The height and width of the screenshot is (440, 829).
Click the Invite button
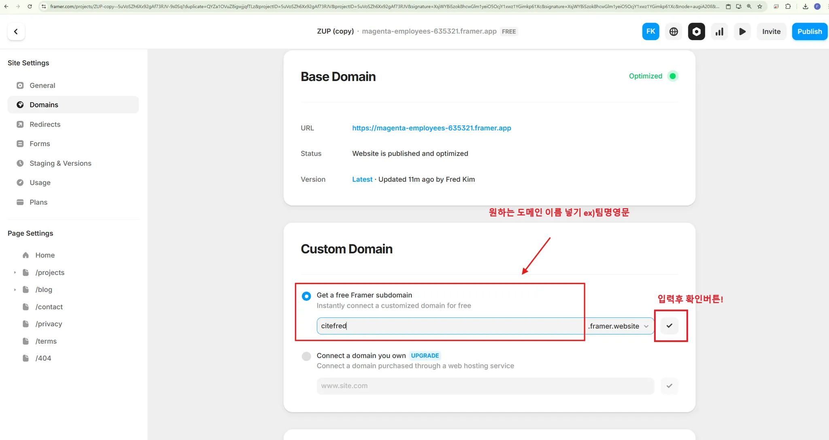[771, 32]
